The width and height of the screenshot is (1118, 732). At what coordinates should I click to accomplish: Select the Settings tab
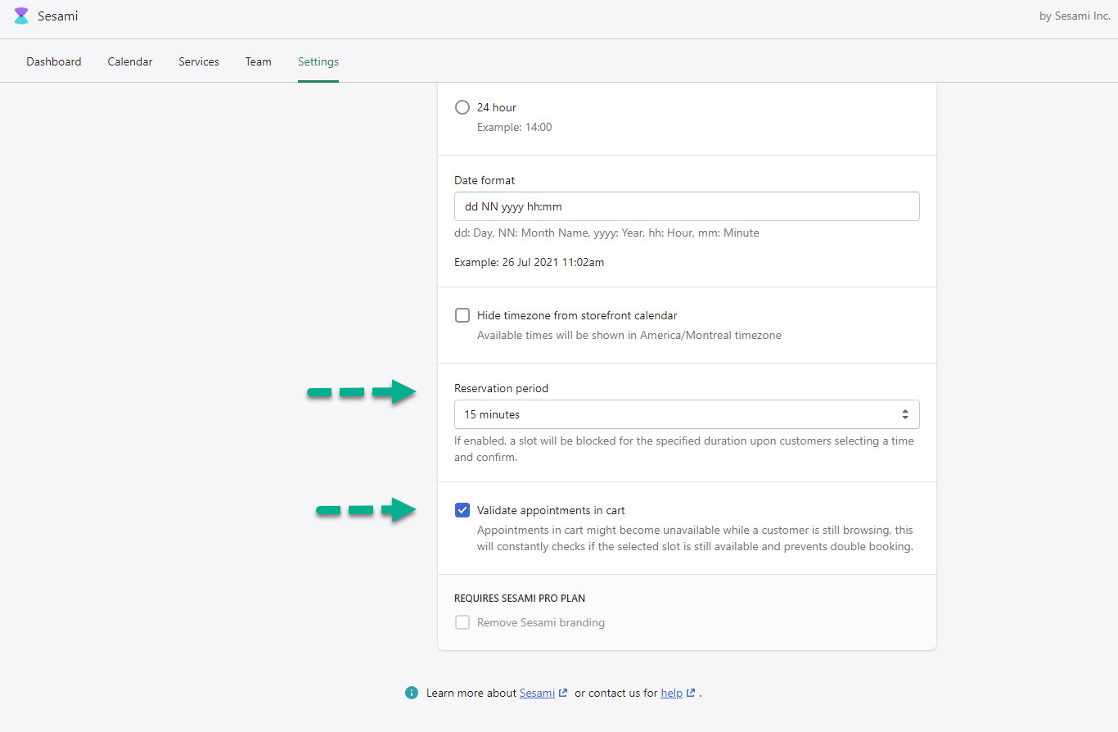(318, 61)
